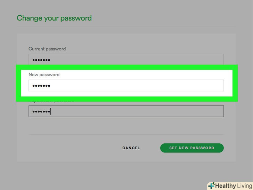Screen dimensions: 253x190
Task: Click the "Change your password" heading
Action: click(x=54, y=18)
